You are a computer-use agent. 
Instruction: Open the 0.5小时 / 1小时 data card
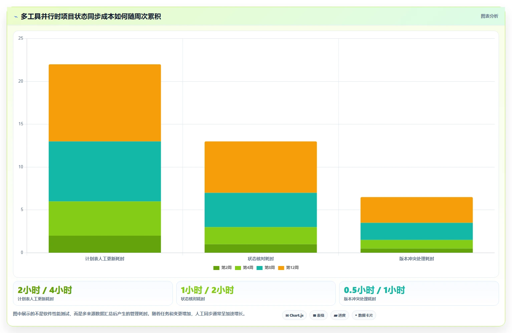[419, 293]
